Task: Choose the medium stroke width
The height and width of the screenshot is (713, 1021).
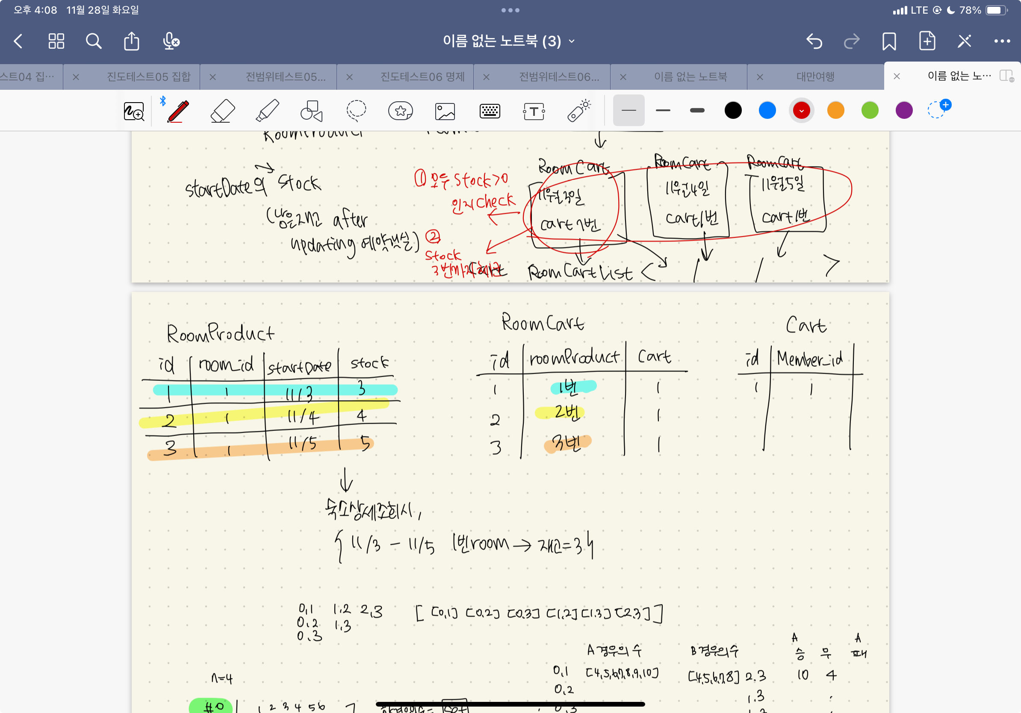Action: (x=663, y=110)
